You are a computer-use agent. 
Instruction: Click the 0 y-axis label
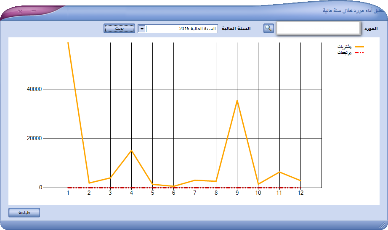[x=40, y=188]
